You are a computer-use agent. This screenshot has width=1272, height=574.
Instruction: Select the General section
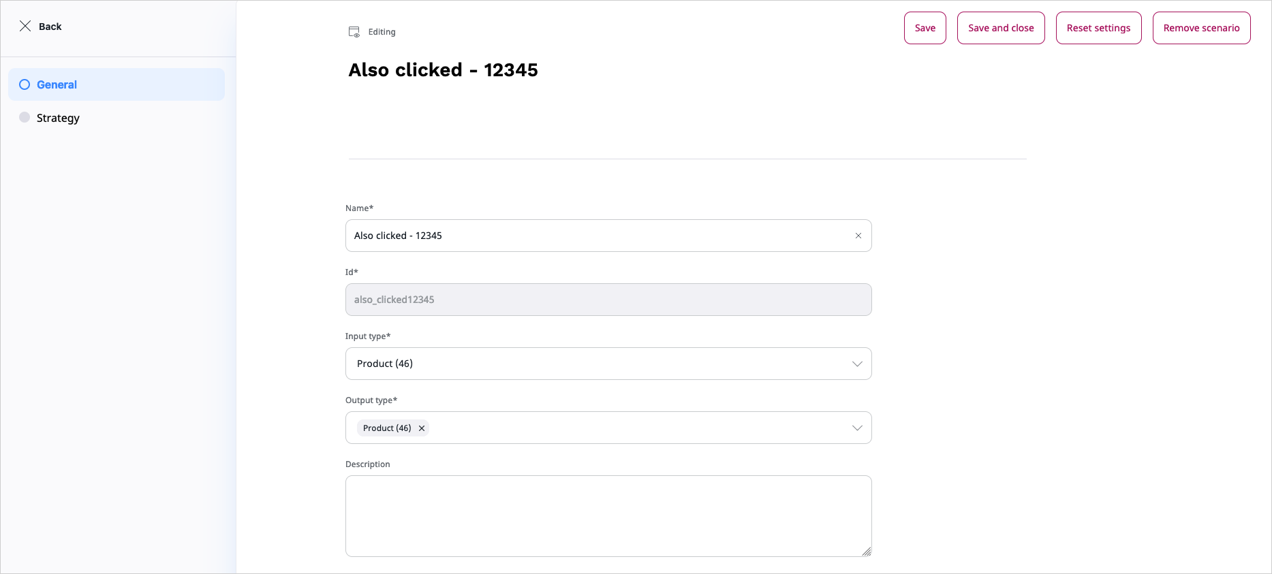pyautogui.click(x=57, y=84)
